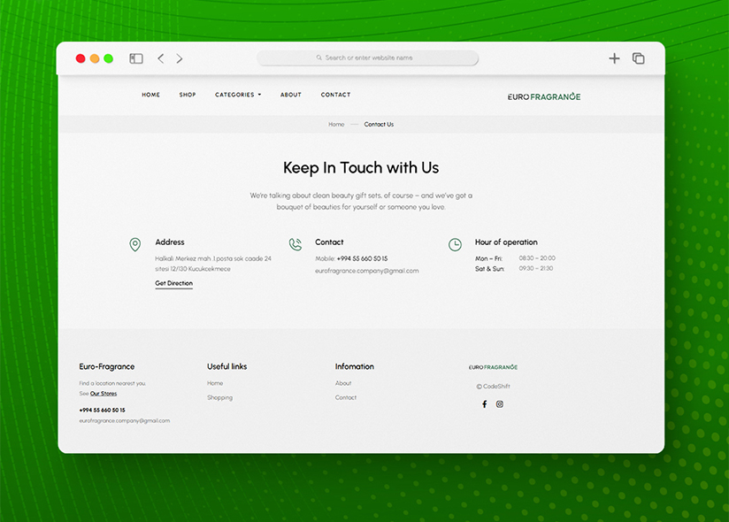The height and width of the screenshot is (522, 729).
Task: Click the Shopping footer link
Action: [220, 398]
